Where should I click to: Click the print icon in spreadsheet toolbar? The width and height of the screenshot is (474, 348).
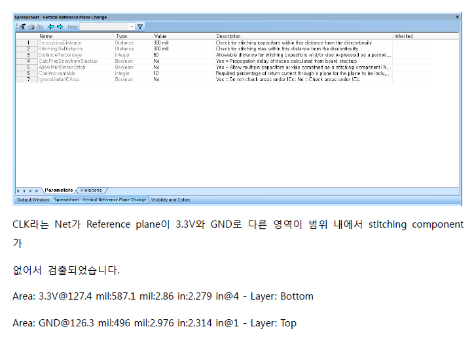click(x=31, y=27)
